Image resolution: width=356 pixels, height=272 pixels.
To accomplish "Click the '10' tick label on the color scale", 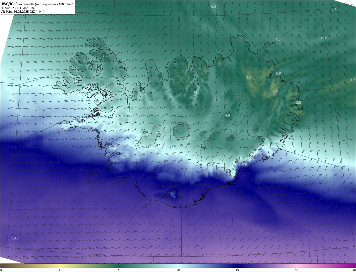I will pos(178,270).
